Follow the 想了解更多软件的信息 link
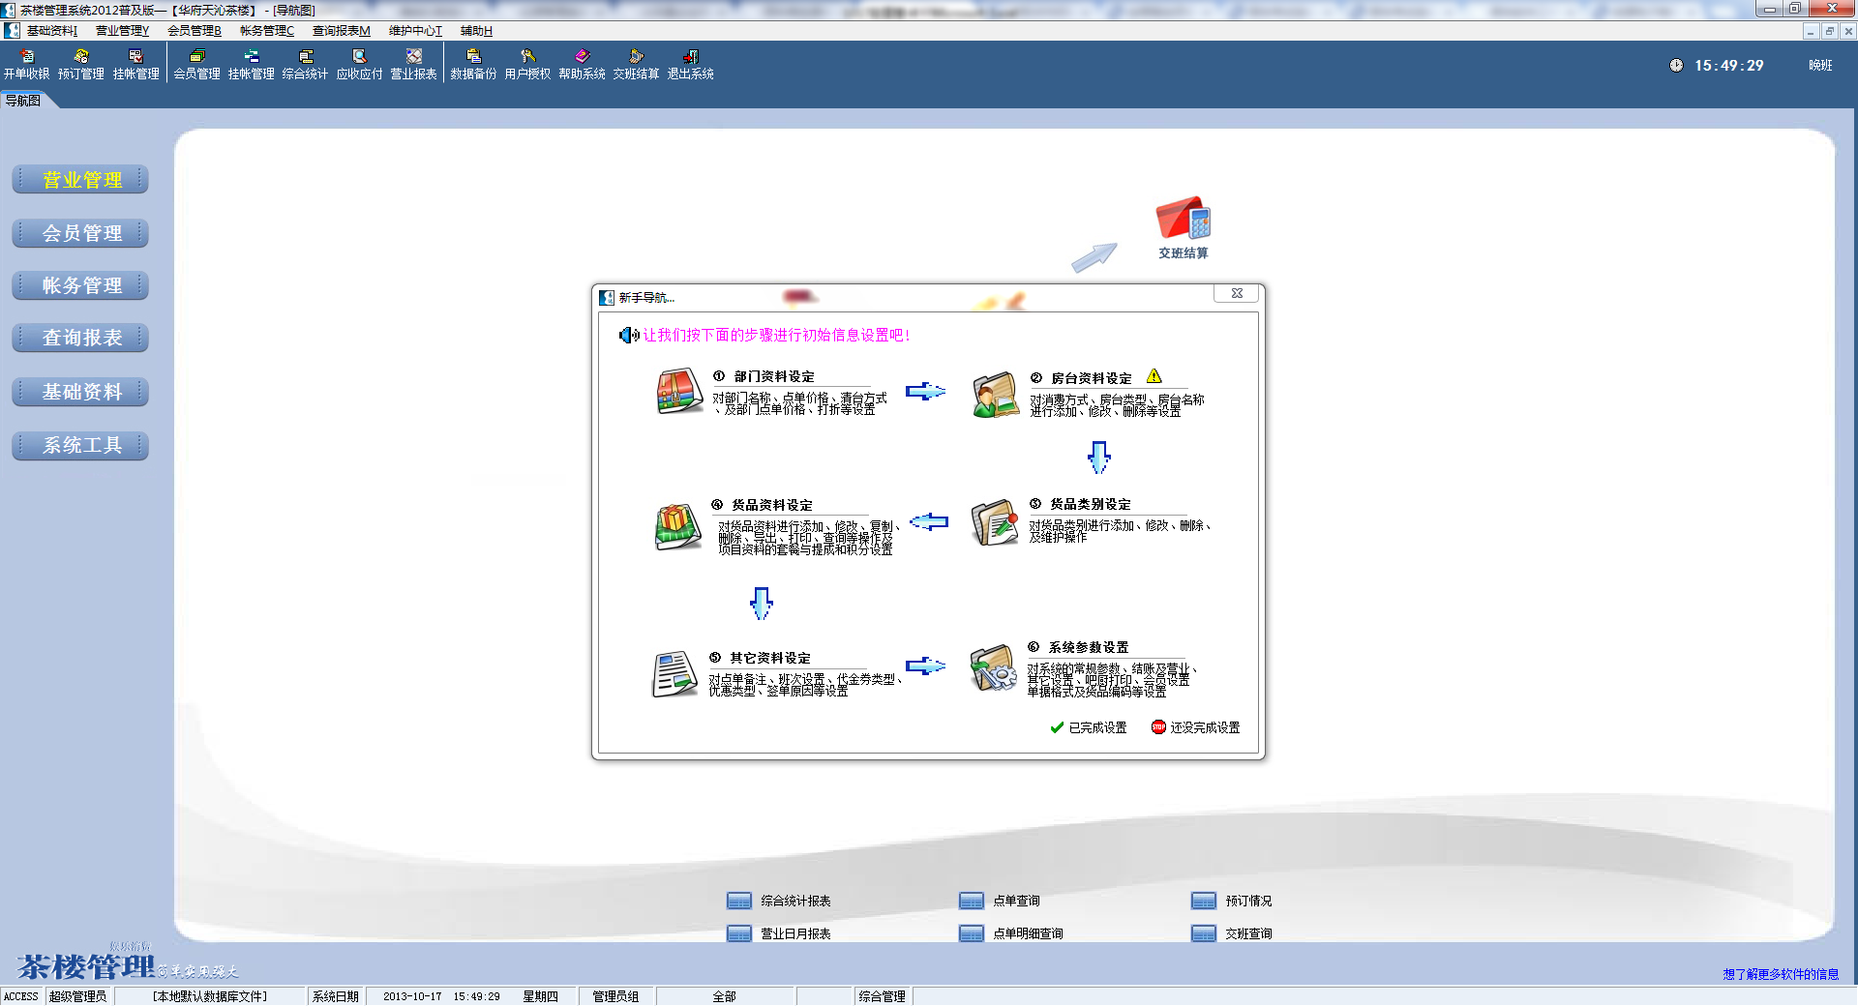1858x1006 pixels. point(1781,974)
